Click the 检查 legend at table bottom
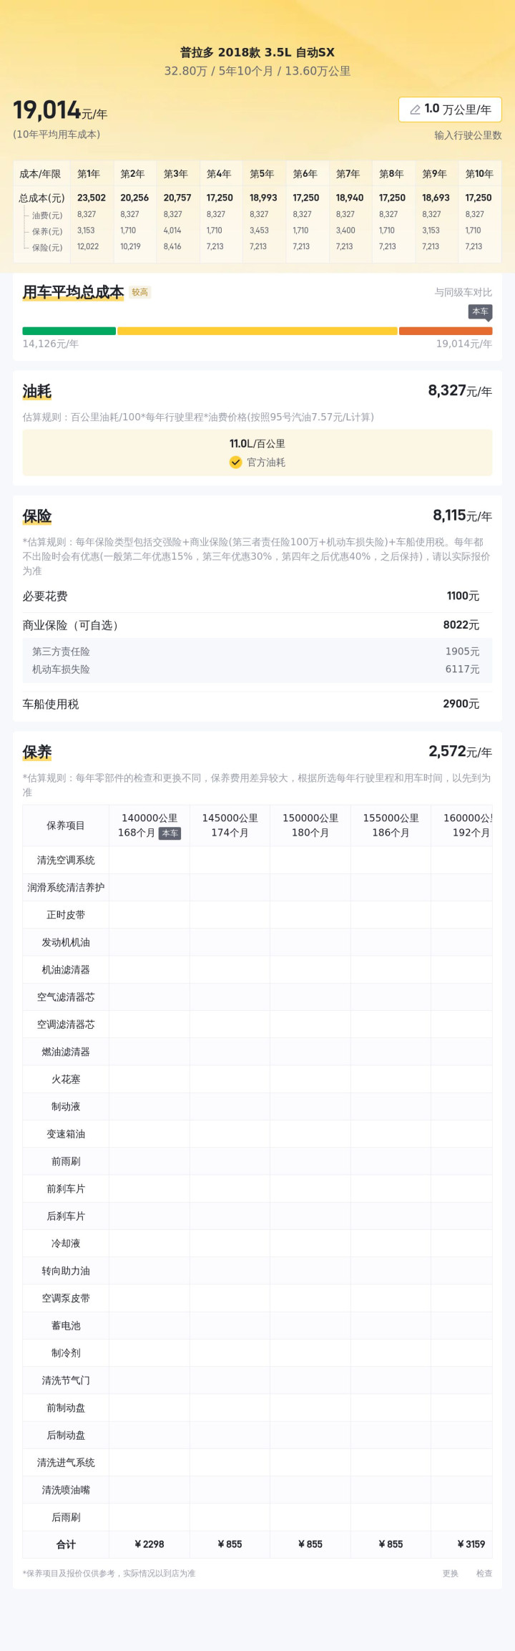 (x=484, y=1573)
